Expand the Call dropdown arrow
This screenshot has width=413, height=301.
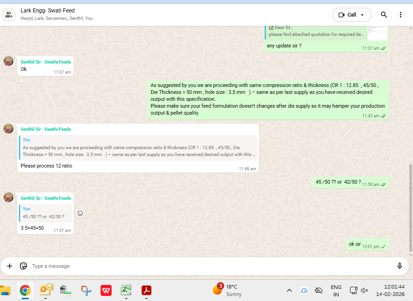click(362, 15)
